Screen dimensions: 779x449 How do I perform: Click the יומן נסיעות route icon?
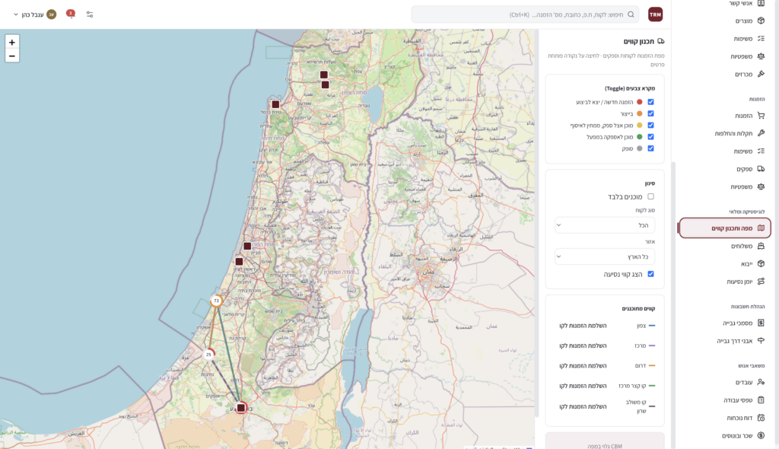click(x=761, y=282)
